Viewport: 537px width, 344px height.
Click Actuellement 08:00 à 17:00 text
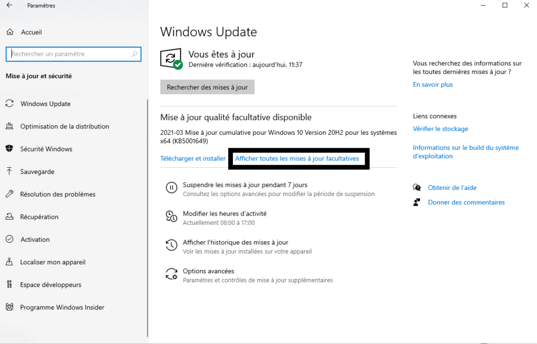(x=219, y=223)
